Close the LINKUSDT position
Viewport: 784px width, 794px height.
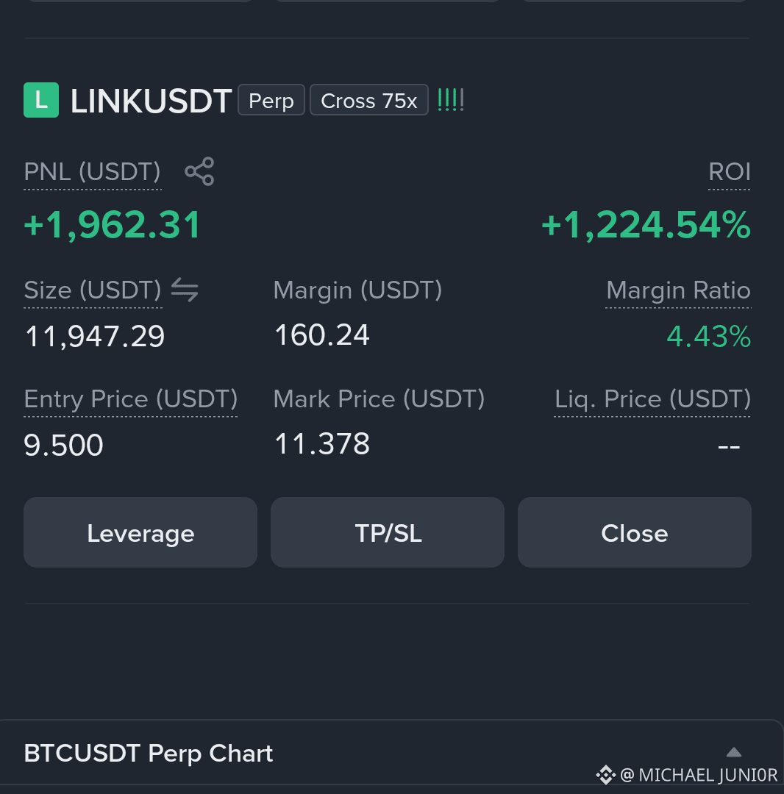coord(635,532)
